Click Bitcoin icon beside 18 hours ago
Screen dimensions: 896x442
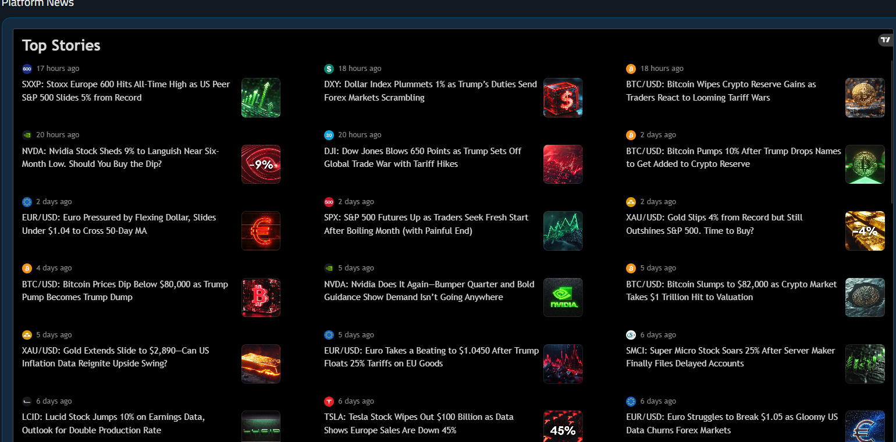[x=631, y=69]
